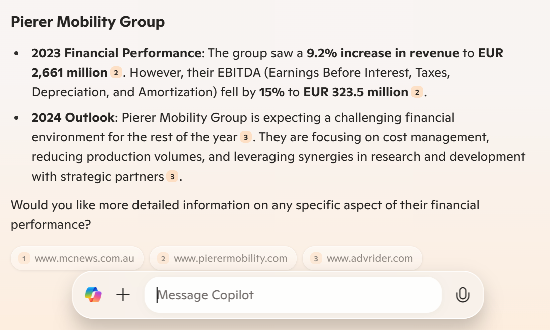This screenshot has width=550, height=330.
Task: Click the '9.2% increase in revenue' text
Action: click(383, 53)
